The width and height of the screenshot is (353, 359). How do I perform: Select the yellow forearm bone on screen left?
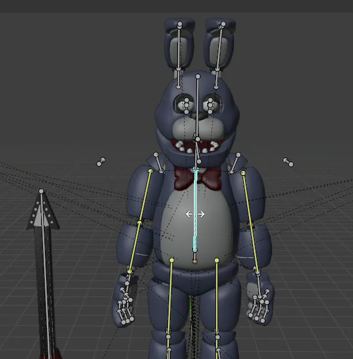(x=134, y=247)
